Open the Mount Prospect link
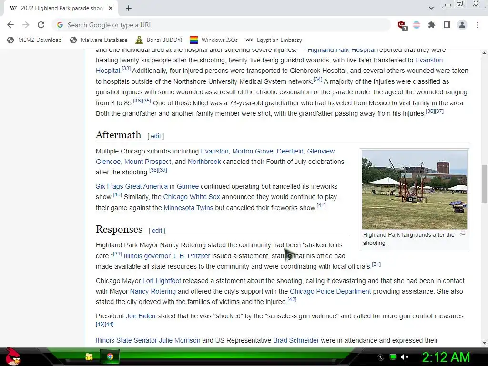The image size is (488, 366). click(x=148, y=162)
